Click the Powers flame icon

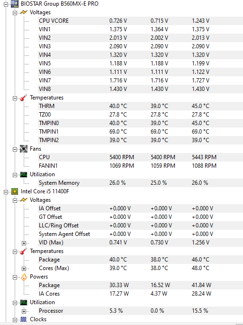[24, 277]
